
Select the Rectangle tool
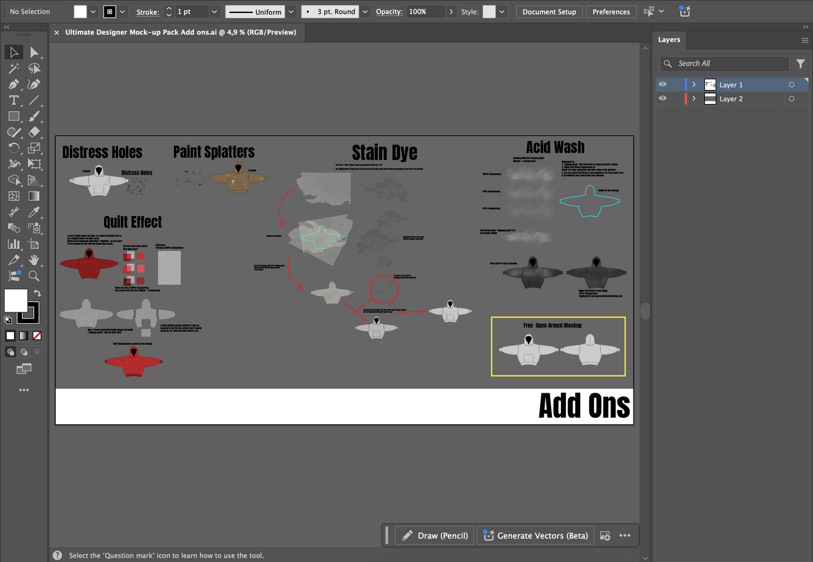point(14,116)
